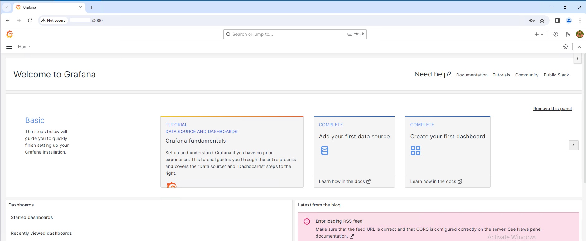Image resolution: width=586 pixels, height=241 pixels.
Task: Open the Grafana fundamentals tutorial card
Action: coord(232,152)
